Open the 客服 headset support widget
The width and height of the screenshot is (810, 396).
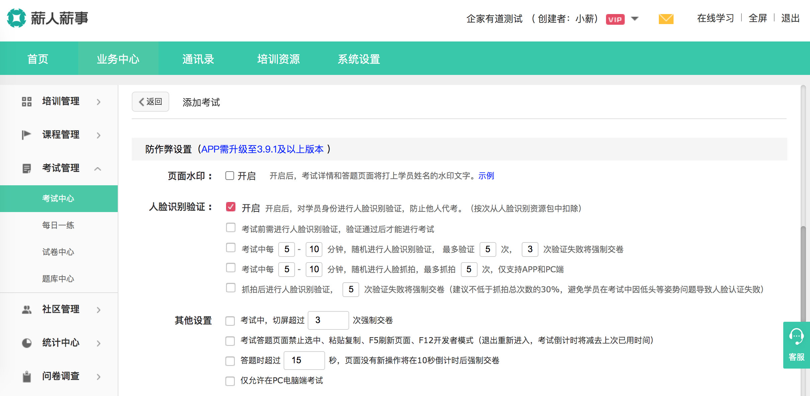coord(796,345)
